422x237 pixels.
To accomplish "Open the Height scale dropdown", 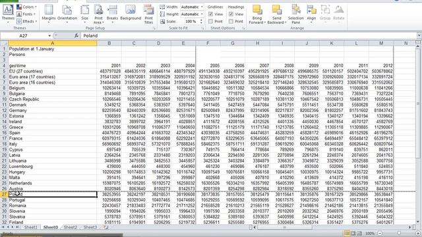I will [202, 14].
